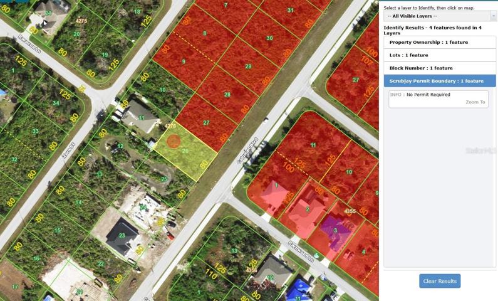This screenshot has height=301, width=498.
Task: Open the All Visible Layers dropdown
Action: pos(440,16)
